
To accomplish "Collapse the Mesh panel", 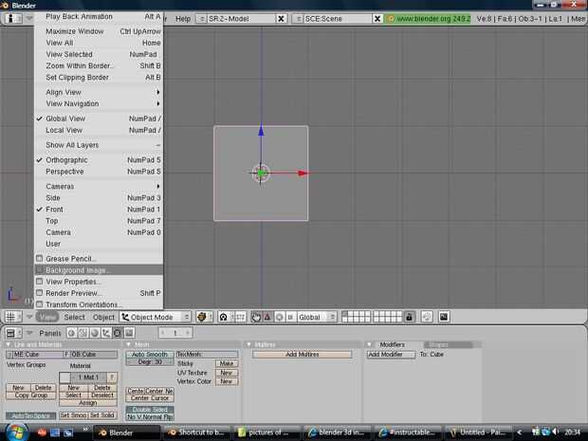I will click(128, 344).
